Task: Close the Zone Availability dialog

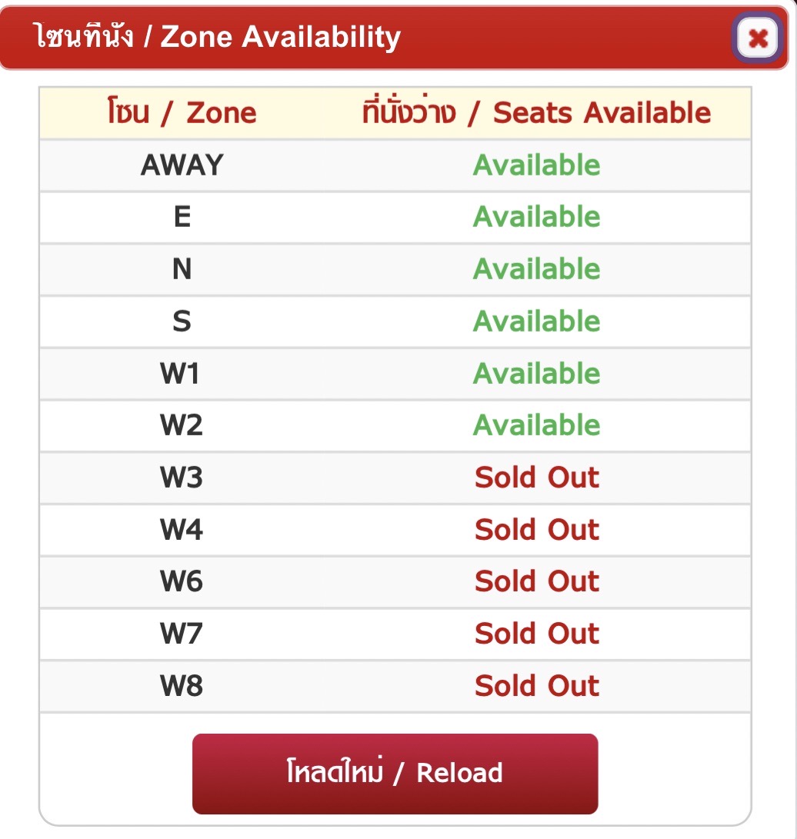Action: pyautogui.click(x=758, y=37)
